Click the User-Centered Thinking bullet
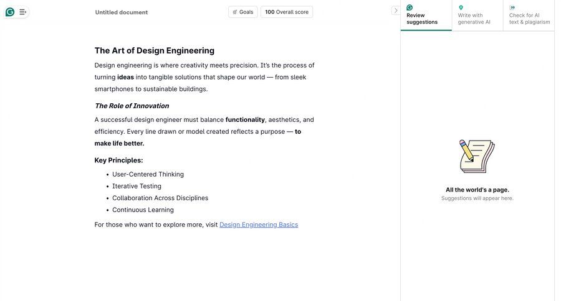This screenshot has height=301, width=561. [148, 174]
